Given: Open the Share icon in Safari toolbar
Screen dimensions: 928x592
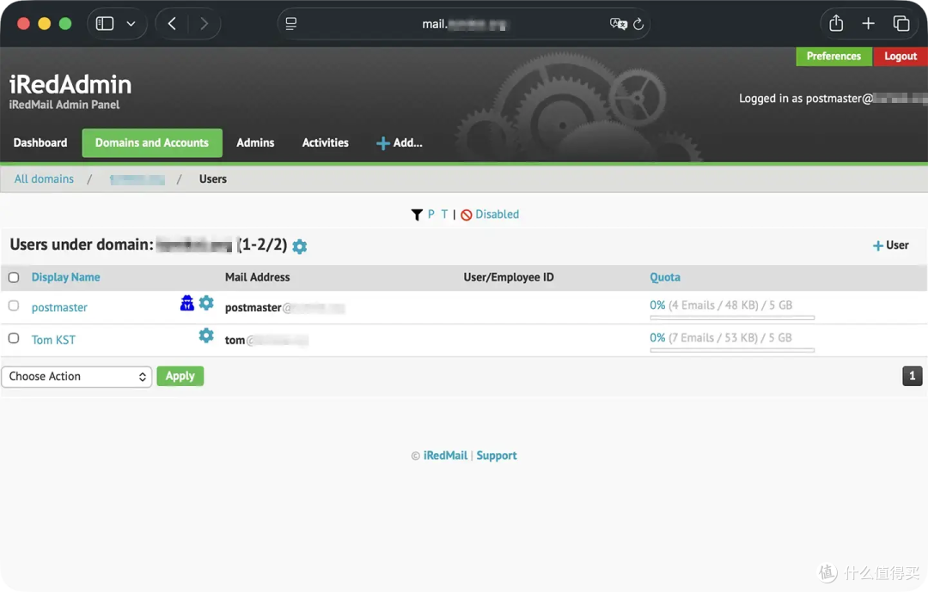Looking at the screenshot, I should (836, 24).
